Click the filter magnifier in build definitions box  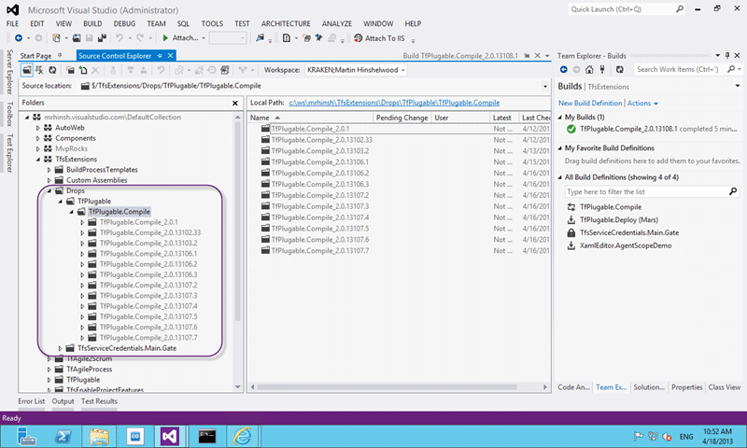pyautogui.click(x=733, y=191)
